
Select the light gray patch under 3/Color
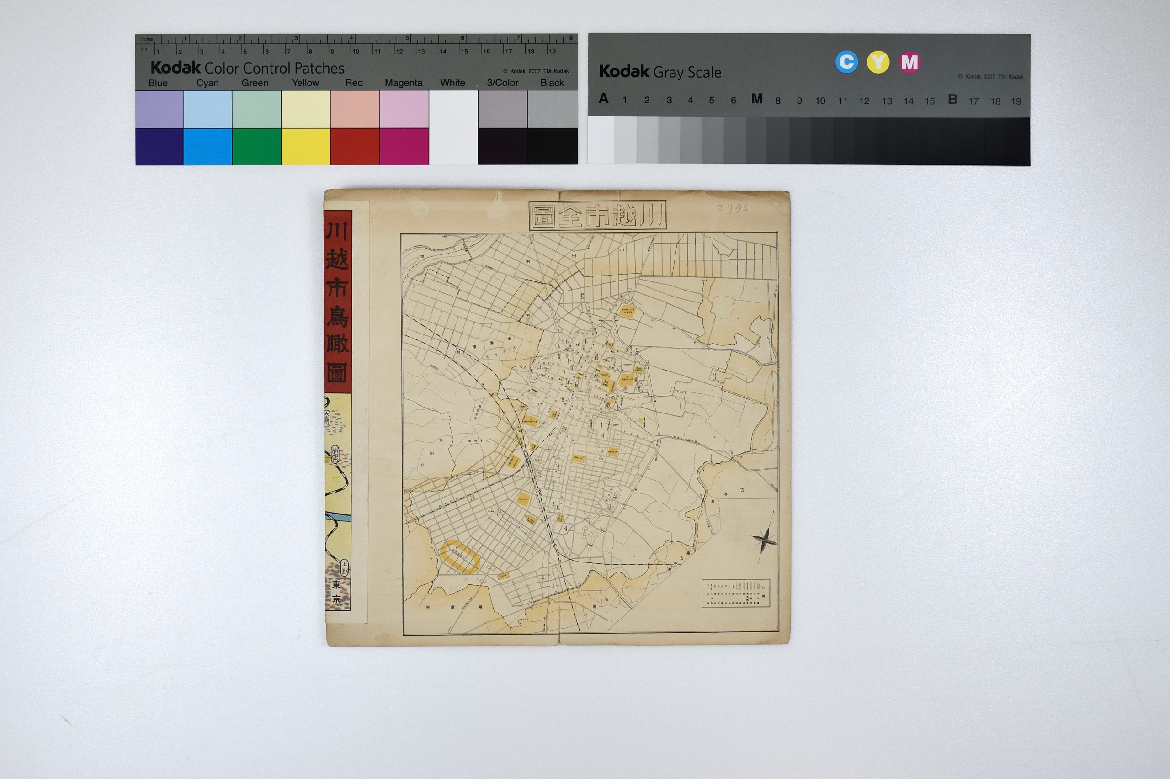point(502,109)
